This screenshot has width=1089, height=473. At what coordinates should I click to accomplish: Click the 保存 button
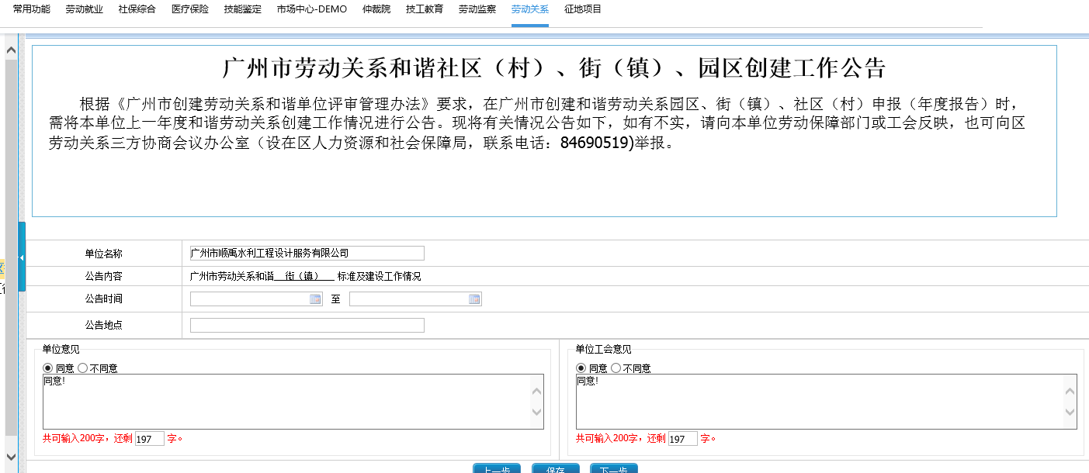pos(556,468)
